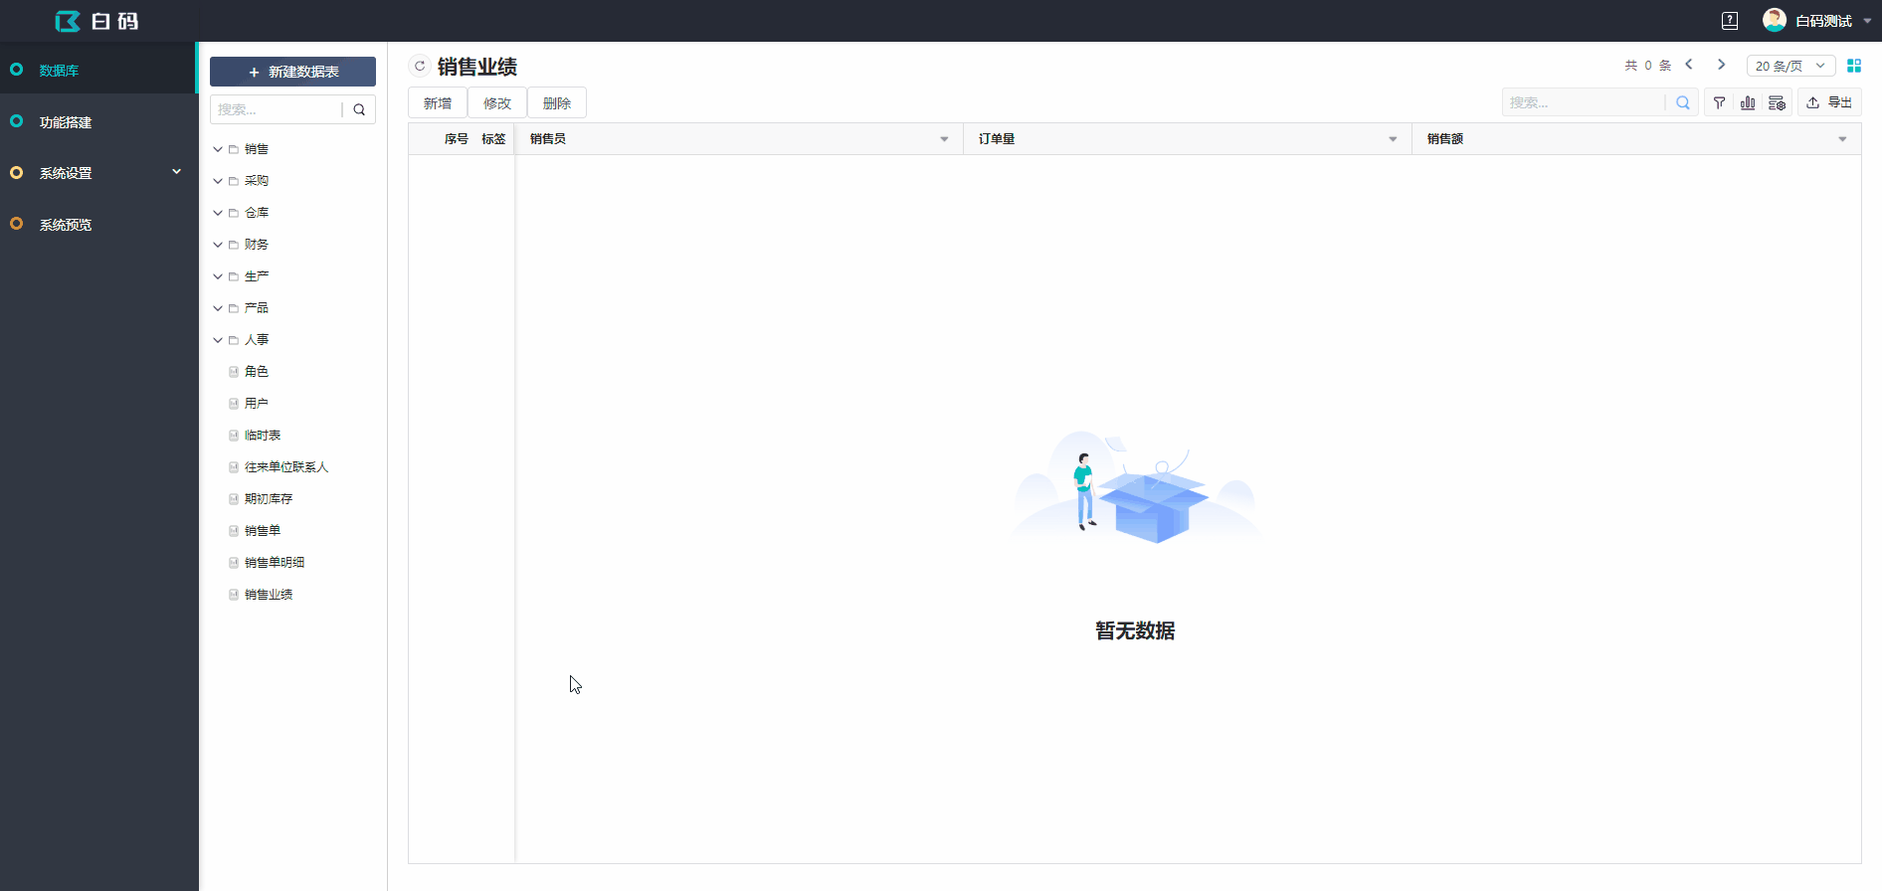Image resolution: width=1882 pixels, height=891 pixels.
Task: Open the 功能搭建 sidebar menu
Action: 66,122
